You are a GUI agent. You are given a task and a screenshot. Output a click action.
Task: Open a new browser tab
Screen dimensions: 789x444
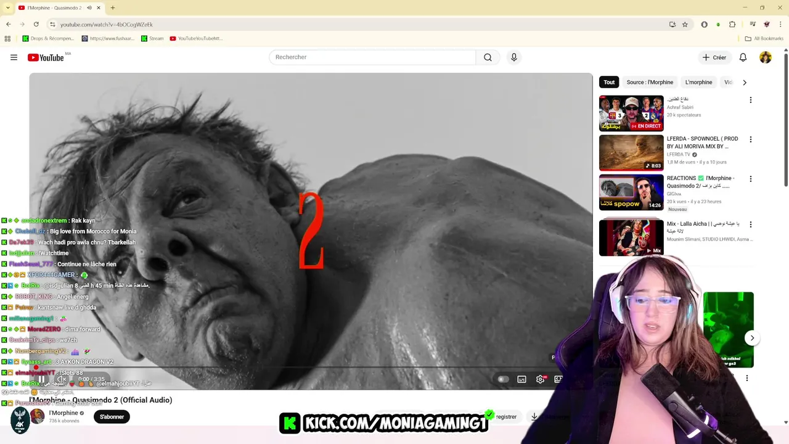[112, 7]
